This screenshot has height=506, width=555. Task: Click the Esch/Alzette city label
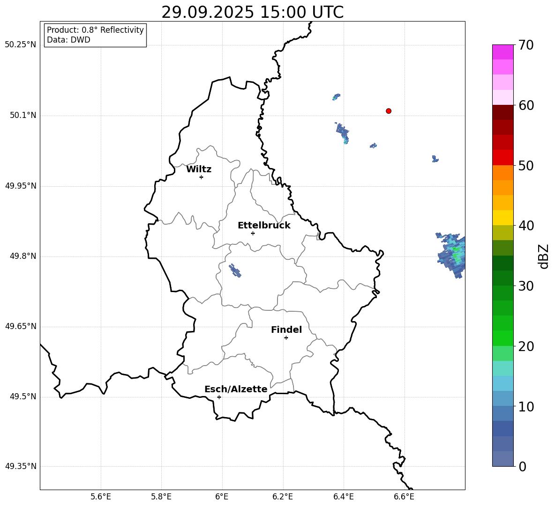[236, 389]
